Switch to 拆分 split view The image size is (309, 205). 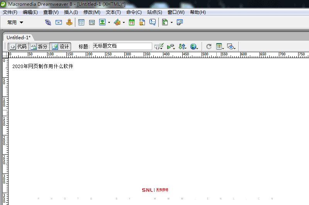39,47
